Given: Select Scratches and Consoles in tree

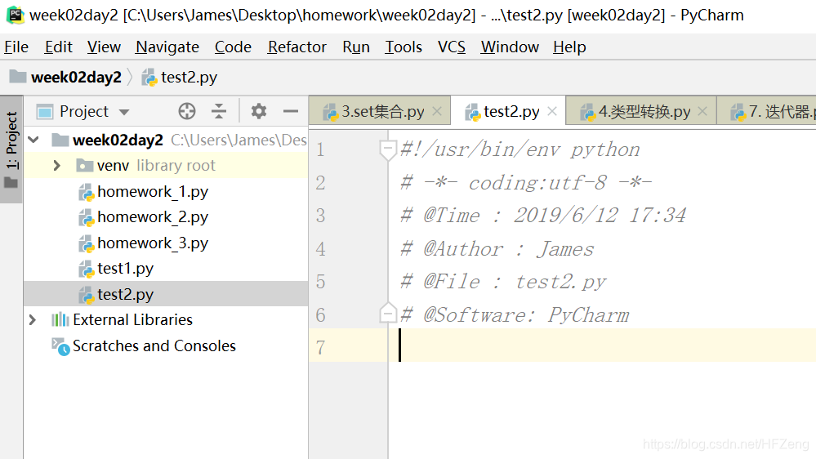Looking at the screenshot, I should point(154,346).
